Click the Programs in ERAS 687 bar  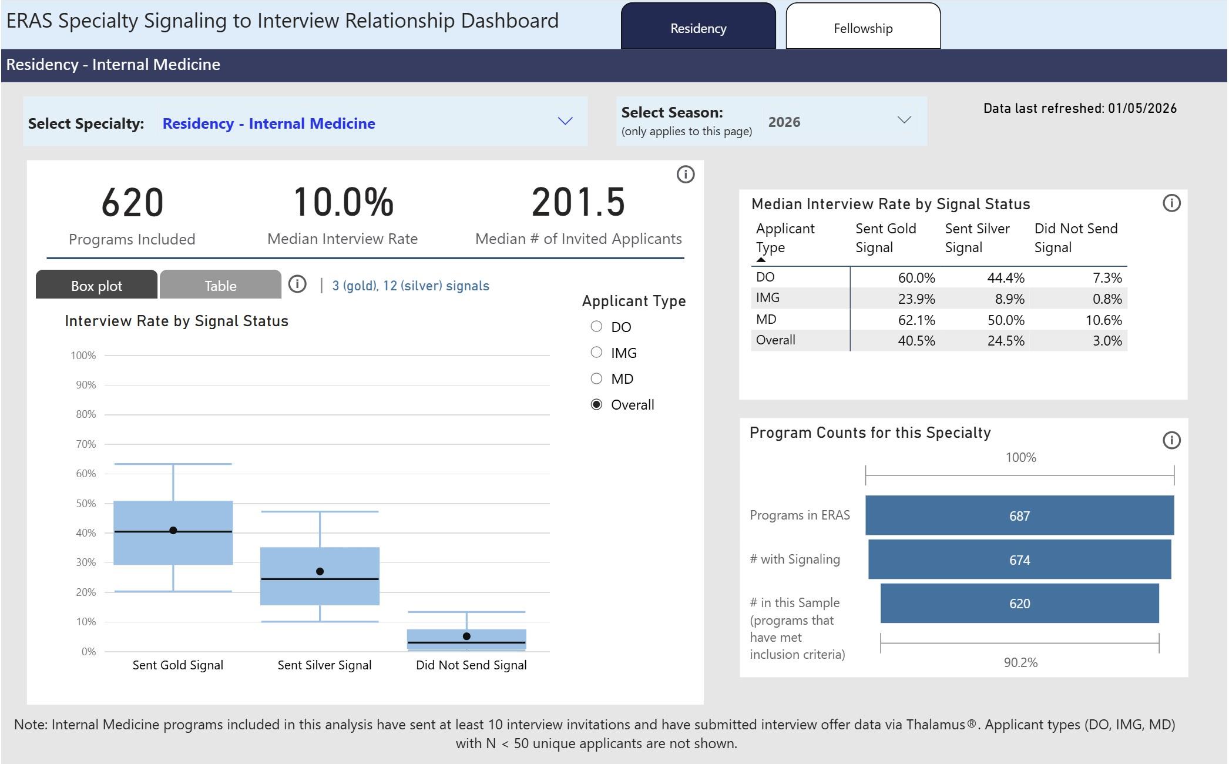click(1019, 515)
